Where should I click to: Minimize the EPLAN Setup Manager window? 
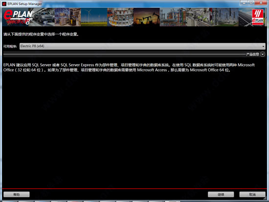[x=244, y=3]
